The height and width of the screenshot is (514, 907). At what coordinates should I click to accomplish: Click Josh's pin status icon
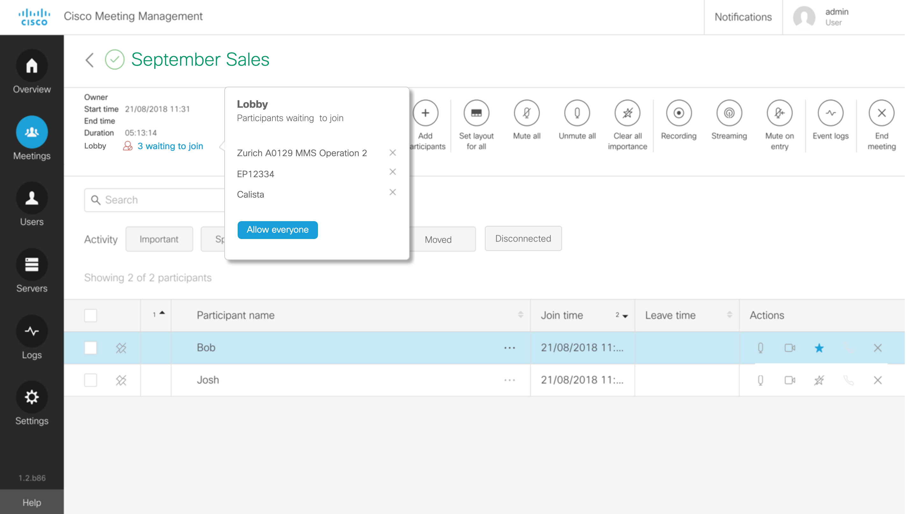[121, 380]
